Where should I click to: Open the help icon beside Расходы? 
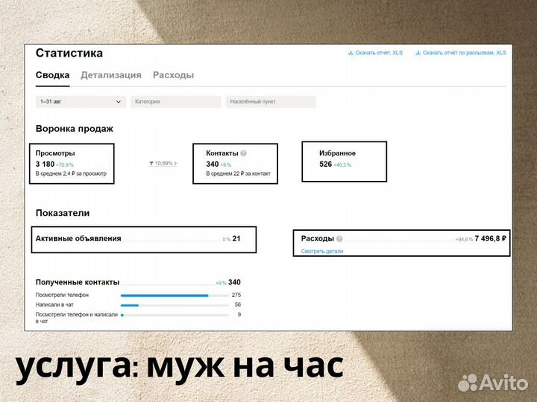339,239
